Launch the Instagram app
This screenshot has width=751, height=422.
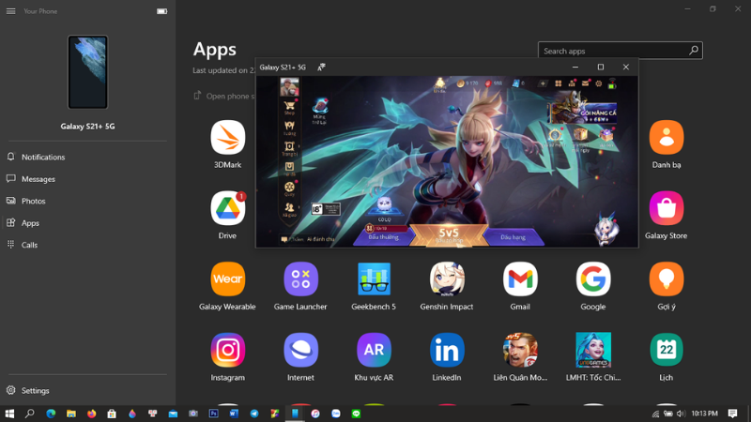(227, 350)
